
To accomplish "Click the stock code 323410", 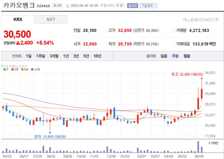I will [43, 6].
